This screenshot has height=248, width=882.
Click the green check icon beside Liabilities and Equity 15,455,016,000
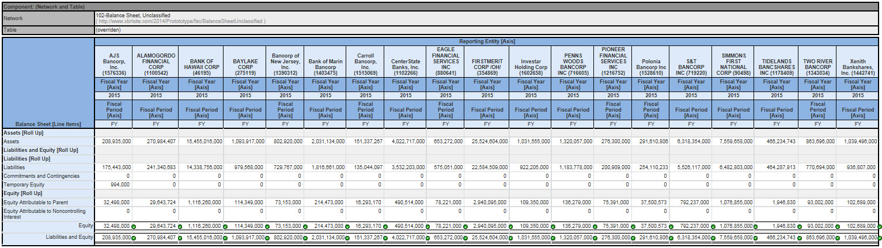(x=225, y=237)
